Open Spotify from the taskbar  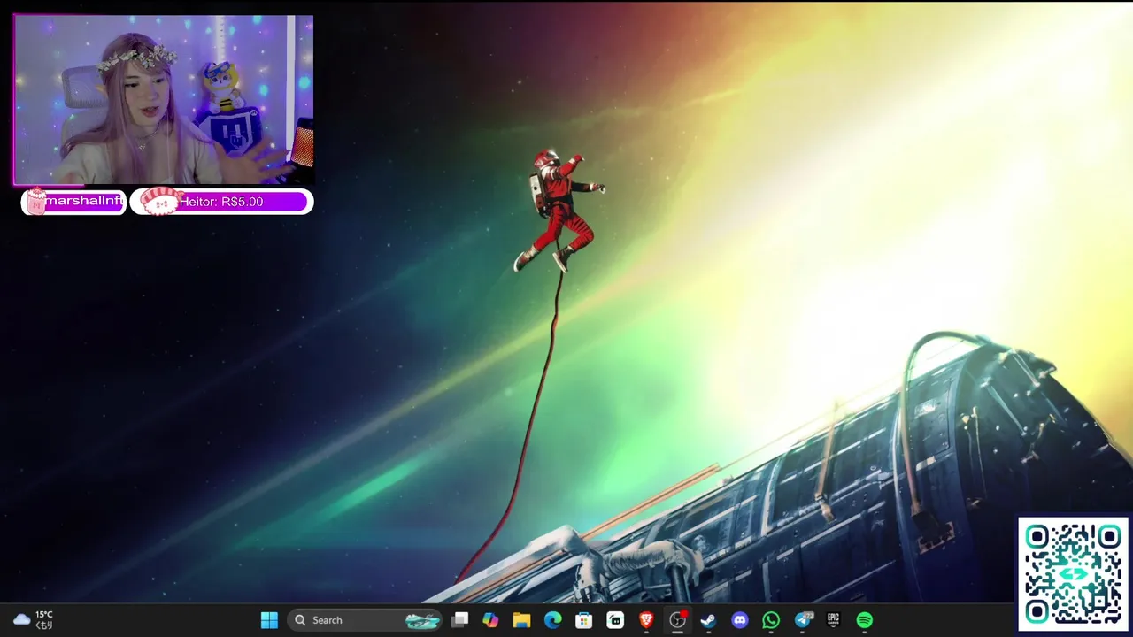coord(865,620)
